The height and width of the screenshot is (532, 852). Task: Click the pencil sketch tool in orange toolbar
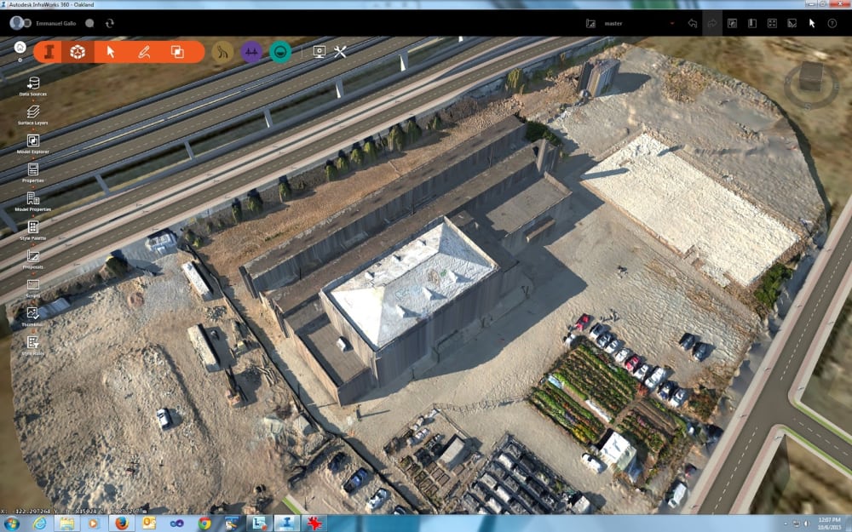(144, 52)
